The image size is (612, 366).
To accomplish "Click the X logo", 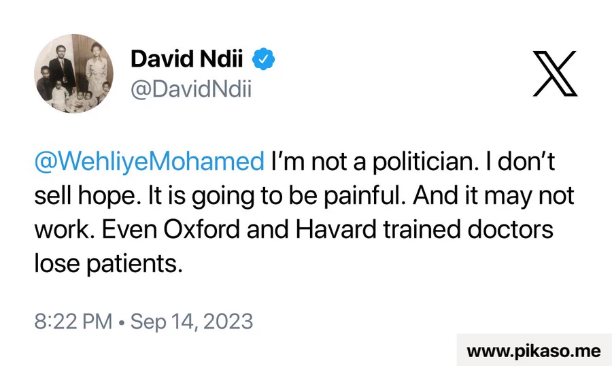I will (x=554, y=73).
